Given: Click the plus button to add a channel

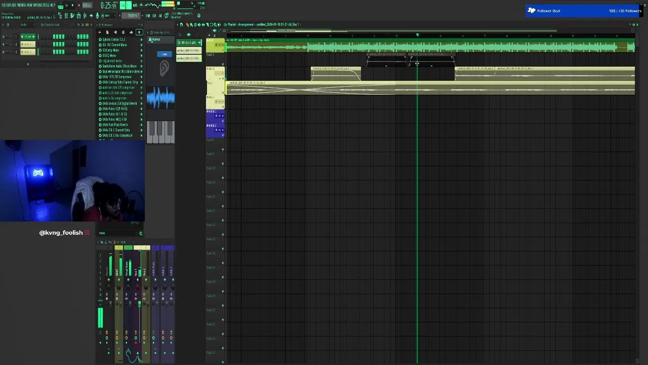Looking at the screenshot, I should (x=28, y=64).
